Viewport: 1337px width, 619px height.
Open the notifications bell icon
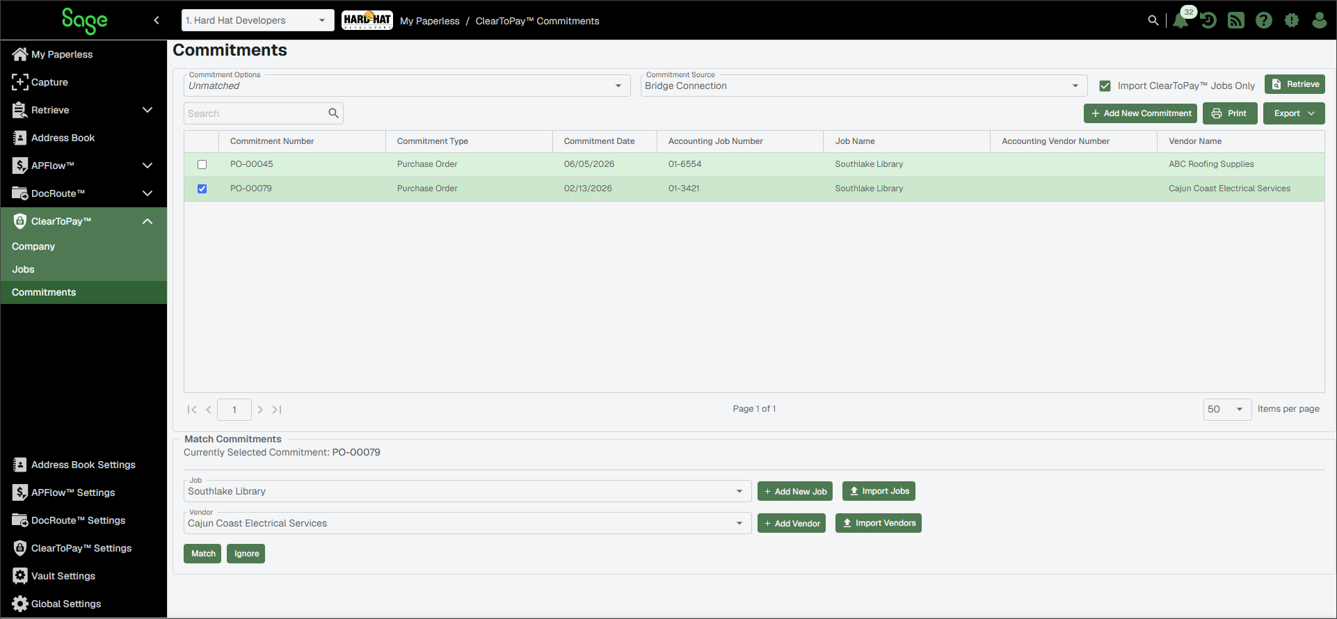(1180, 20)
